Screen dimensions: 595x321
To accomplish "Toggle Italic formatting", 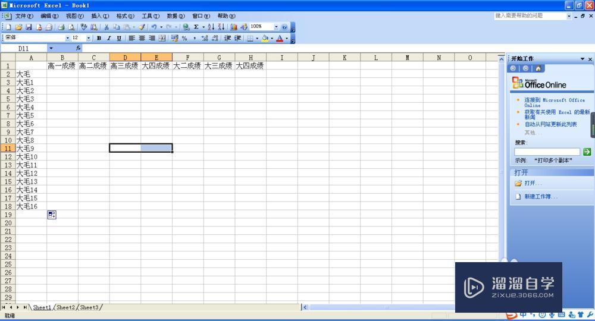I will [109, 38].
